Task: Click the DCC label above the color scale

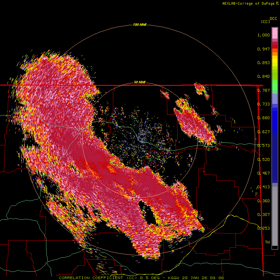Action: (x=273, y=19)
